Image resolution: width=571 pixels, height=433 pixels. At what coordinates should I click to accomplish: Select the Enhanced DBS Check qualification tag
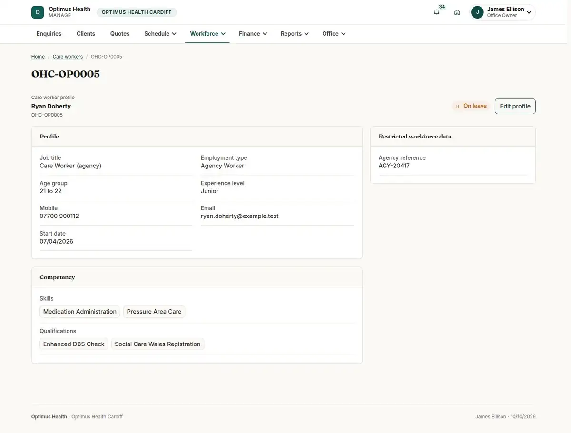pyautogui.click(x=74, y=344)
